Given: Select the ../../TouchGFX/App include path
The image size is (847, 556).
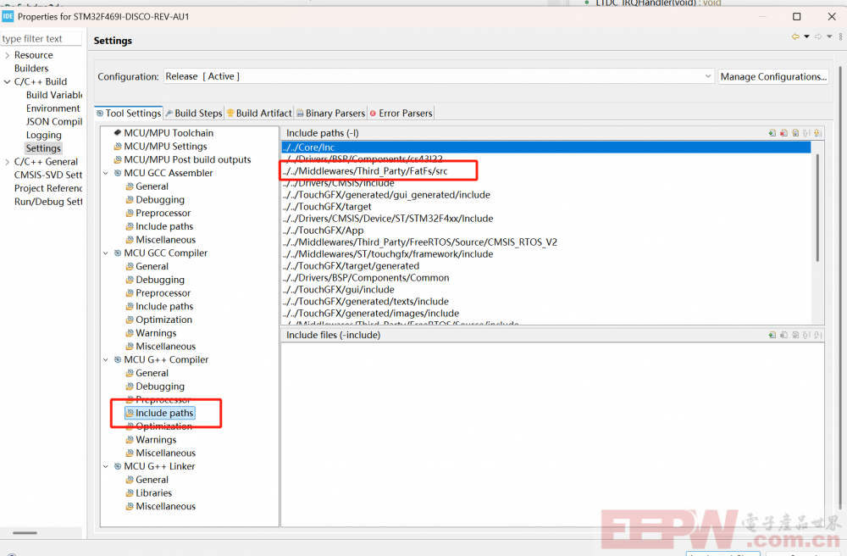Looking at the screenshot, I should point(545,231).
